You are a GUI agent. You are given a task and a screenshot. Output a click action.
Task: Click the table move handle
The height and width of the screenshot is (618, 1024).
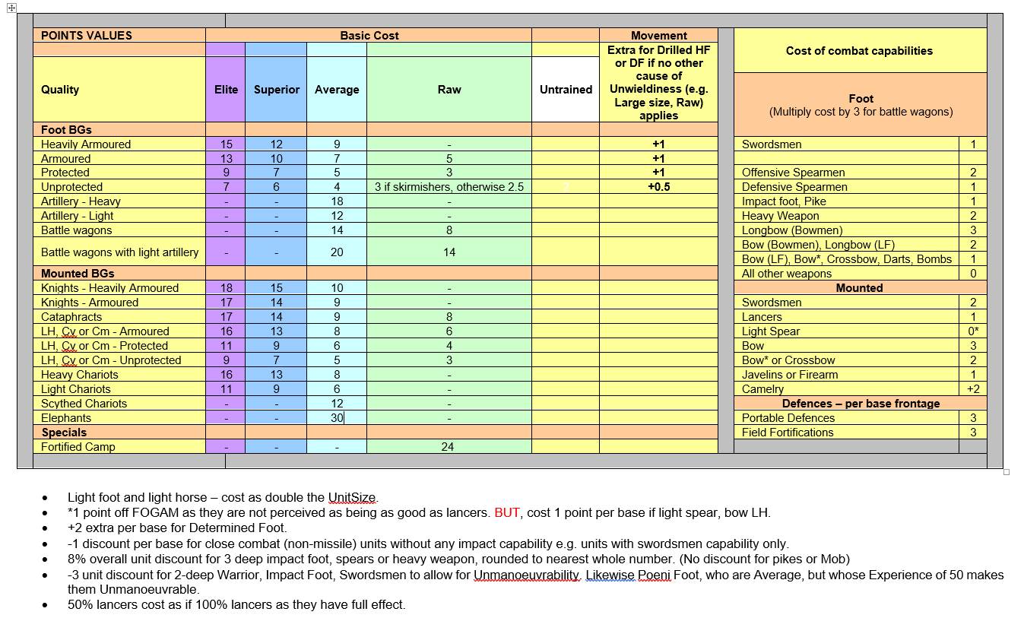pyautogui.click(x=11, y=8)
